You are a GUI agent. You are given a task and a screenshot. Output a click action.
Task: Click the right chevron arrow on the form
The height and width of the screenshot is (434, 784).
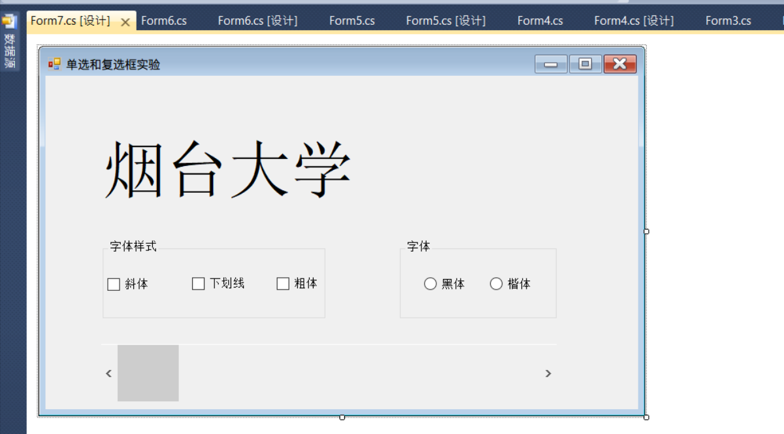click(x=549, y=373)
